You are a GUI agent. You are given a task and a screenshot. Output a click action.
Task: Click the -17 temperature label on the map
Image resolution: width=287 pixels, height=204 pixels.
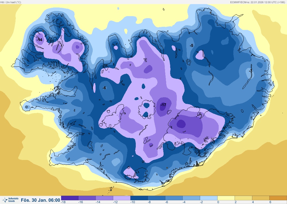pos(163,105)
